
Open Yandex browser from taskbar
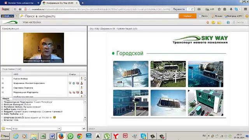click(x=116, y=136)
